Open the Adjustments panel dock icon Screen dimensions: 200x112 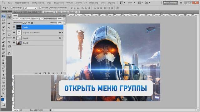9,42
